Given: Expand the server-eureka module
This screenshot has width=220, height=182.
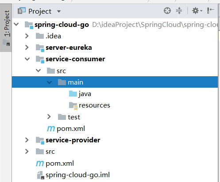Looking at the screenshot, I should 27,48.
